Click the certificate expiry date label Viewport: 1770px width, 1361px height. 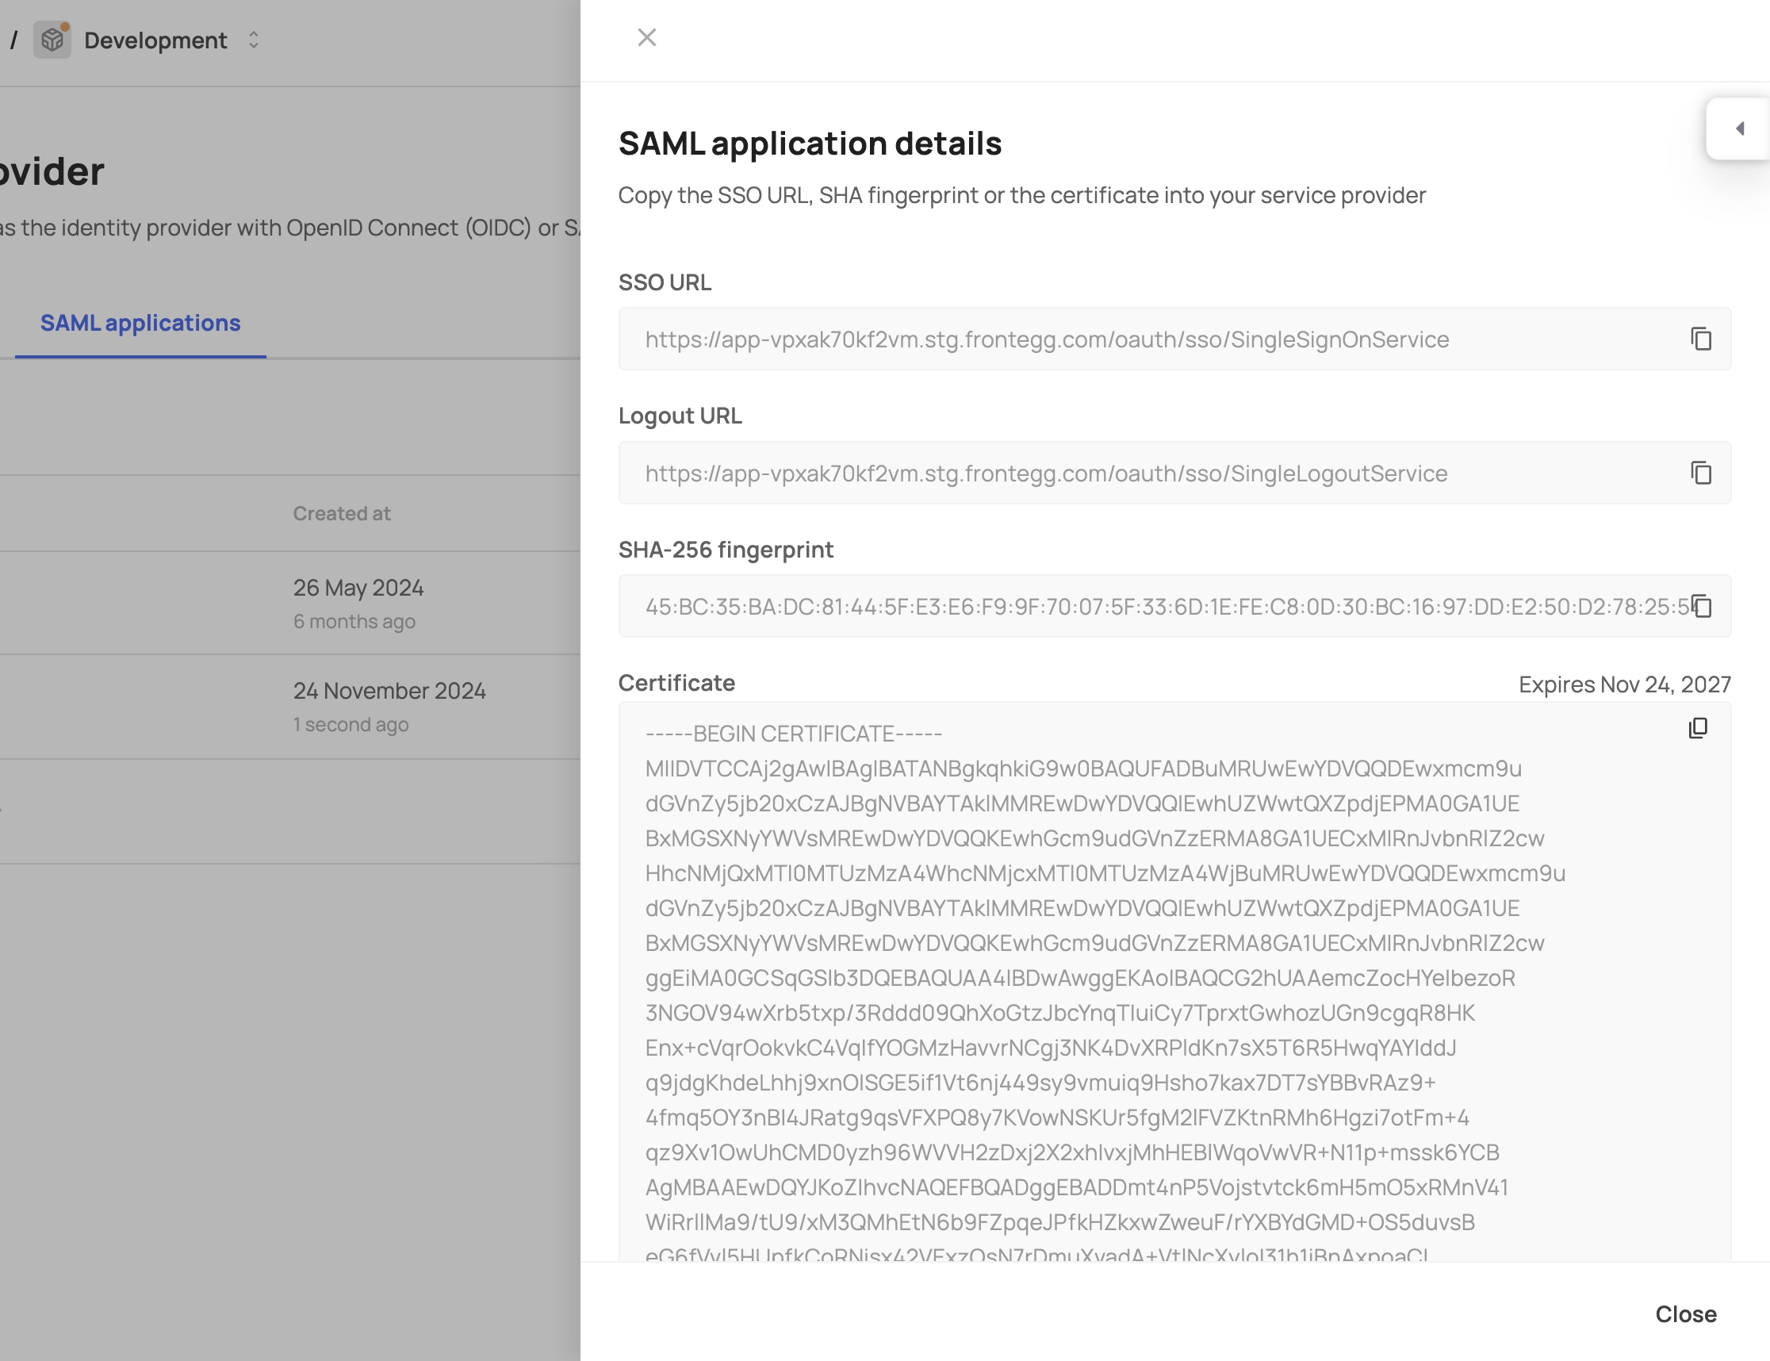[x=1624, y=684]
